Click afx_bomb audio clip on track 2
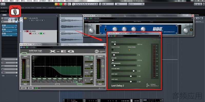Viewport: 205px width, 102px height. tap(71, 37)
